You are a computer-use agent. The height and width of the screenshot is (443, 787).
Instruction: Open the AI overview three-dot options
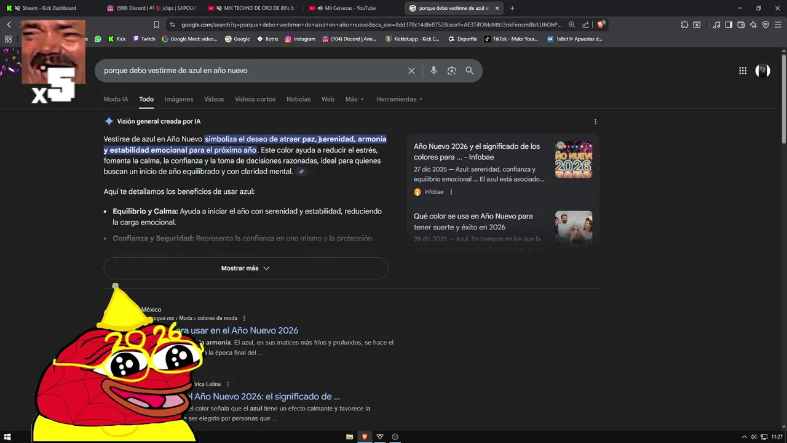[595, 122]
